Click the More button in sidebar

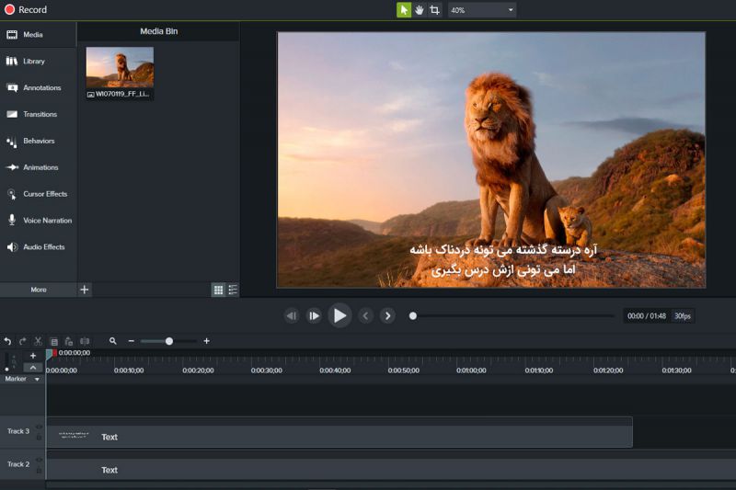click(x=38, y=290)
